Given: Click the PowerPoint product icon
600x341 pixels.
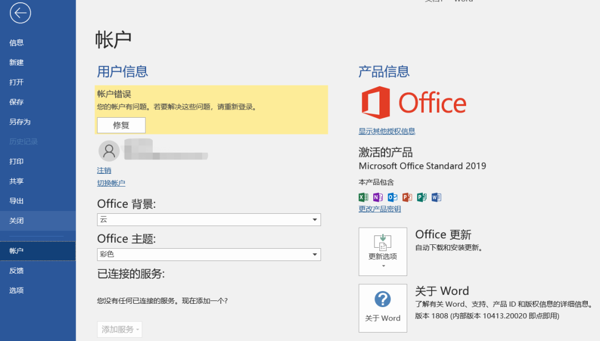Looking at the screenshot, I should point(407,197).
